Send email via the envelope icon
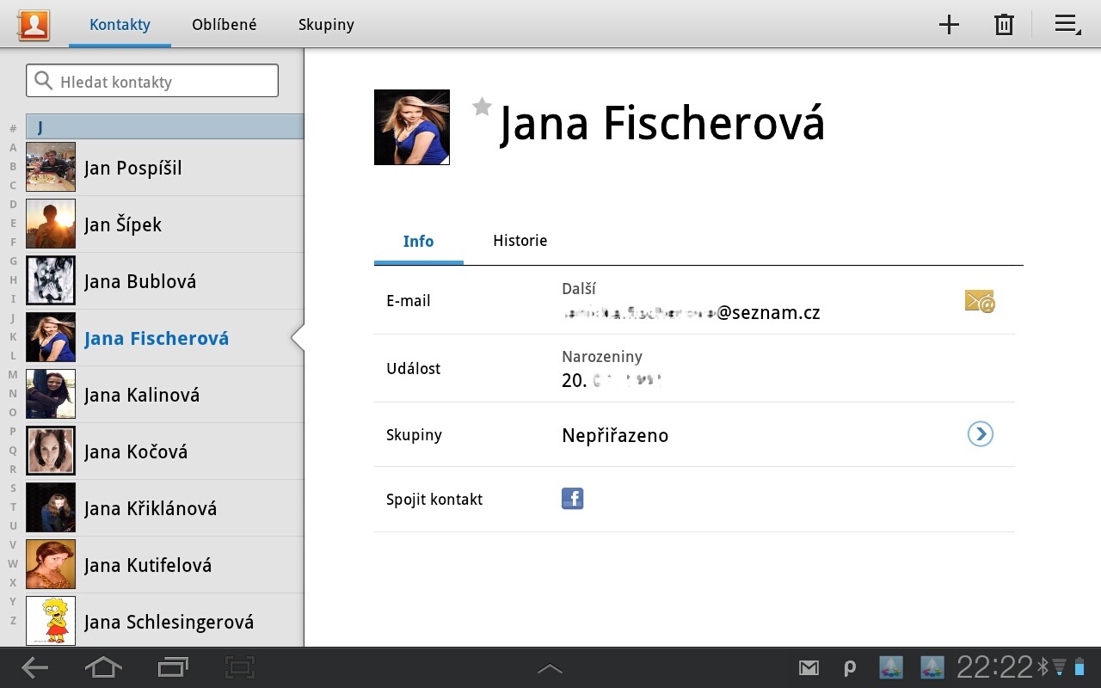Viewport: 1101px width, 688px height. tap(979, 301)
